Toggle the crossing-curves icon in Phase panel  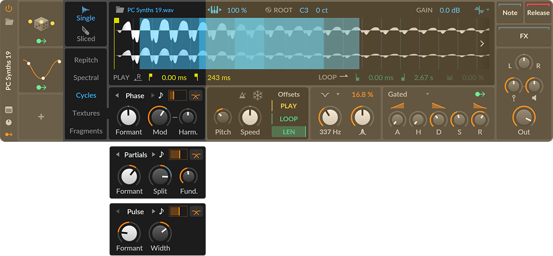point(196,95)
